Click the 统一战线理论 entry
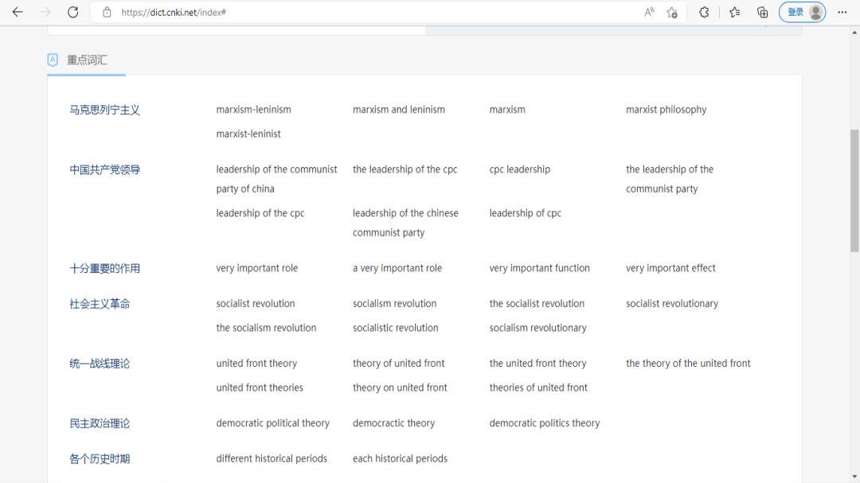 (99, 364)
